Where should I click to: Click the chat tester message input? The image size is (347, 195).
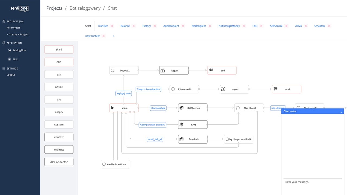click(x=313, y=182)
